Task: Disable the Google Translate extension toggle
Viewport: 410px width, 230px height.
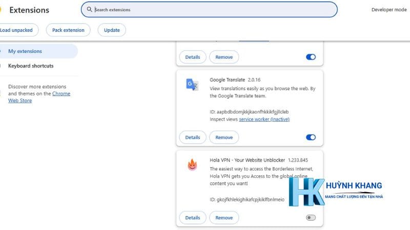Action: [x=311, y=137]
